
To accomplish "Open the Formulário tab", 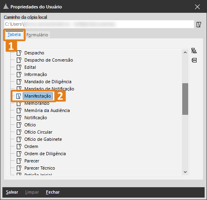I will [x=37, y=35].
